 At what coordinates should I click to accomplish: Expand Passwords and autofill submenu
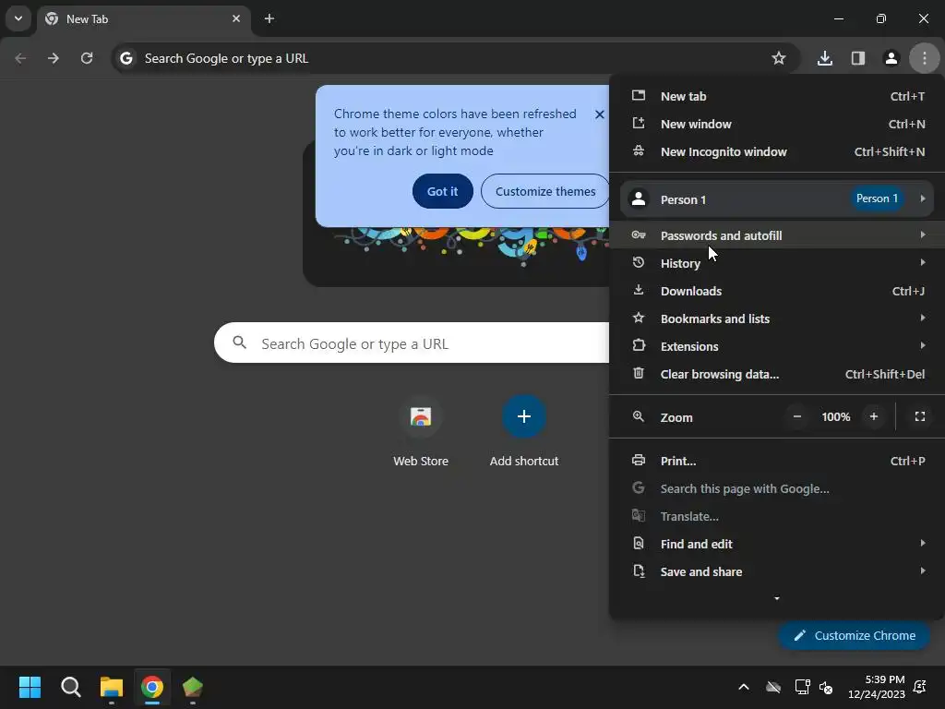tap(777, 235)
